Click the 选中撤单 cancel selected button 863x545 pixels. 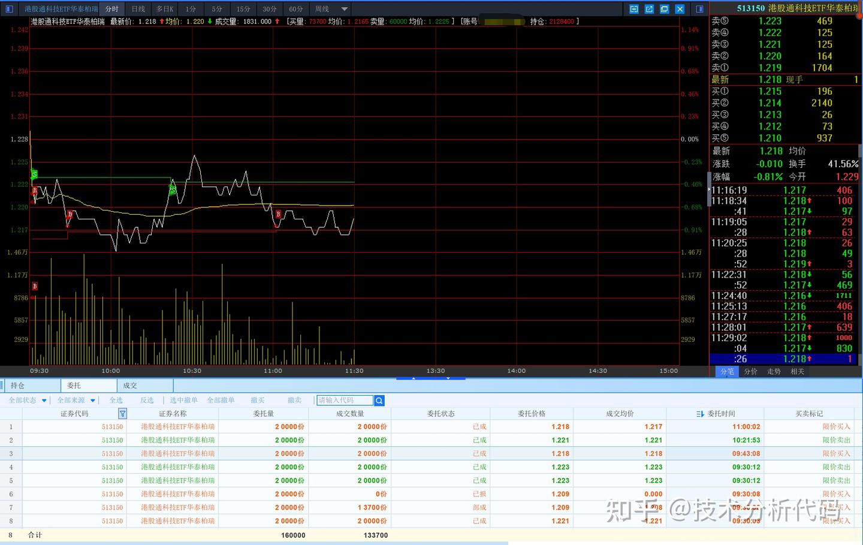[183, 401]
